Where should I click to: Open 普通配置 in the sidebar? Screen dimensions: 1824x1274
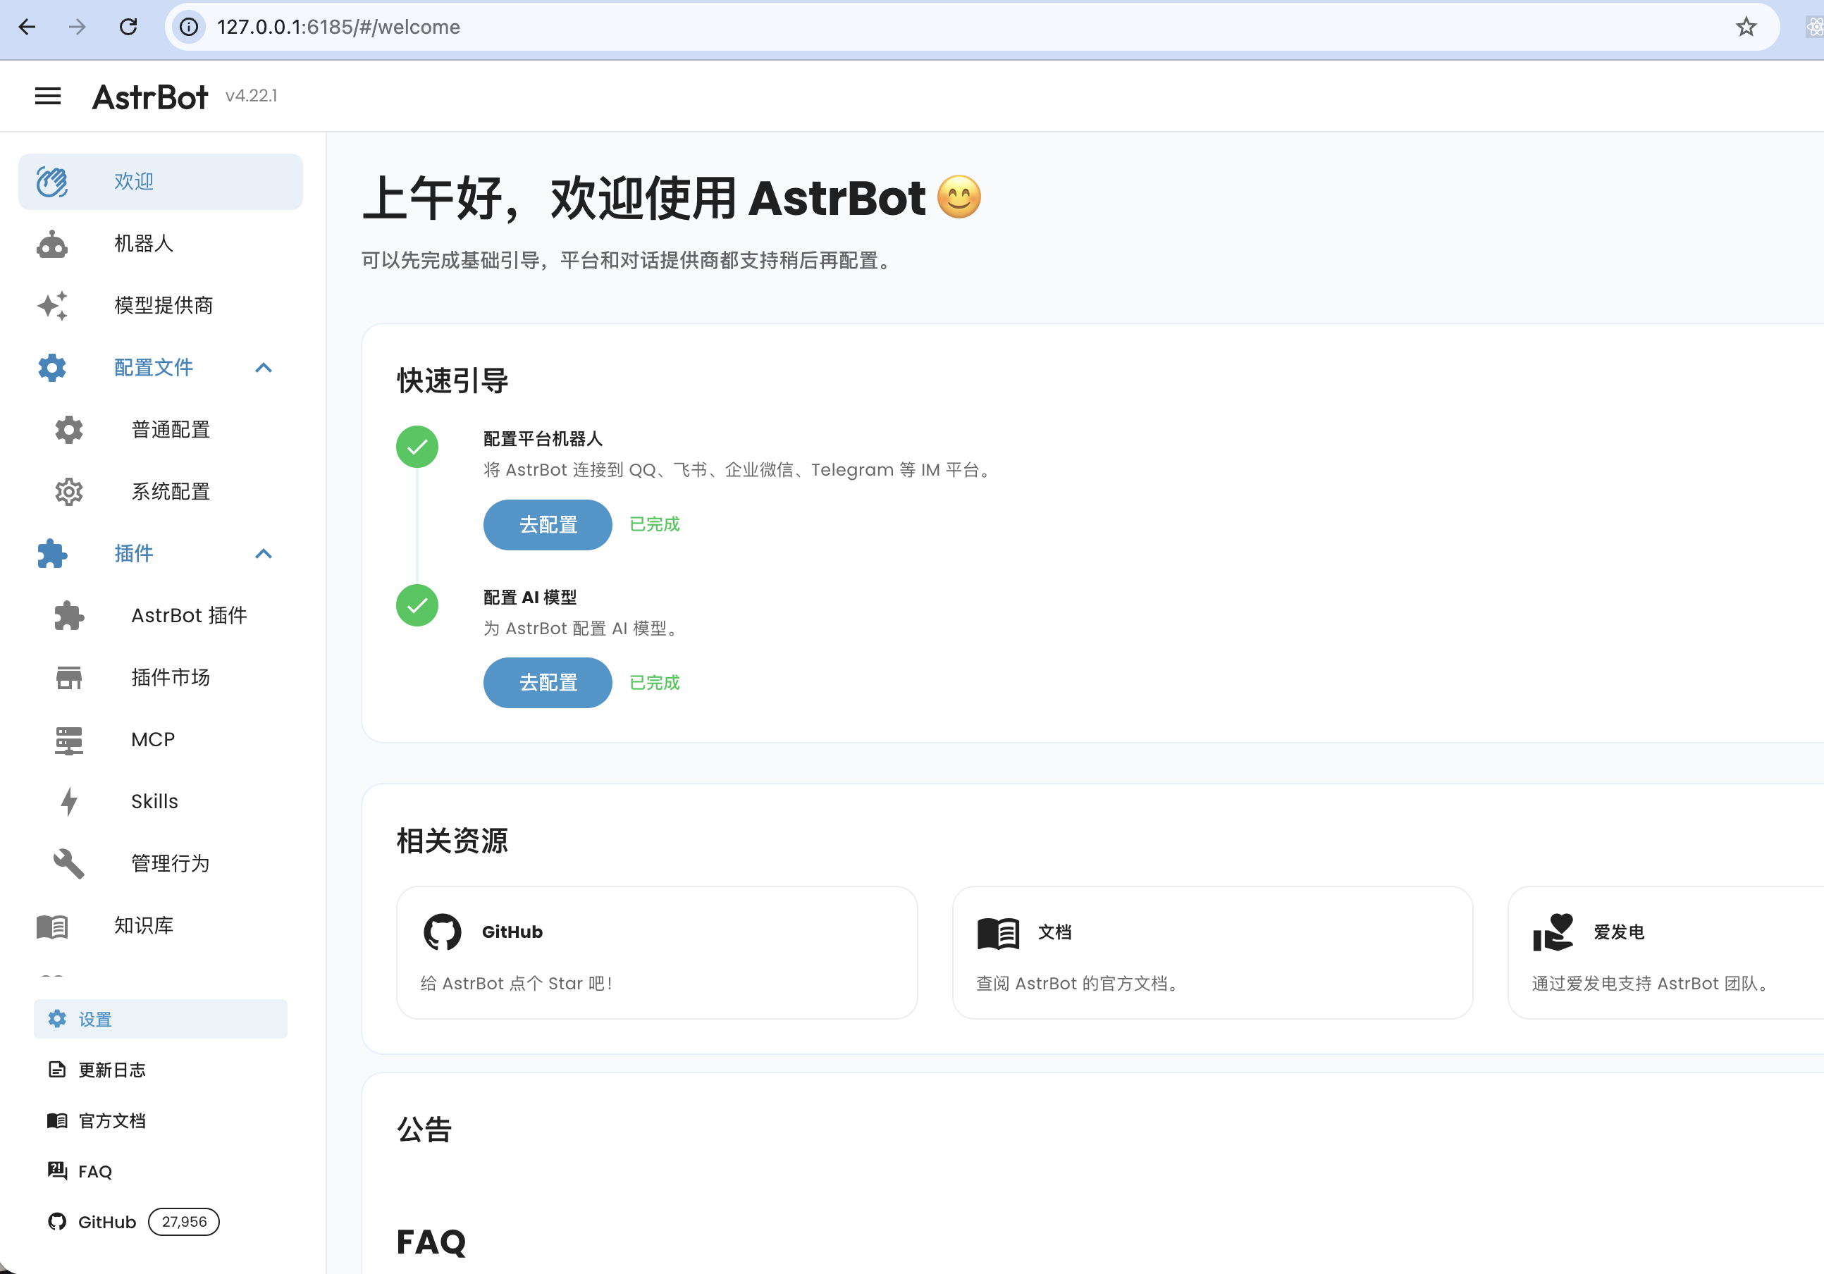pyautogui.click(x=170, y=430)
